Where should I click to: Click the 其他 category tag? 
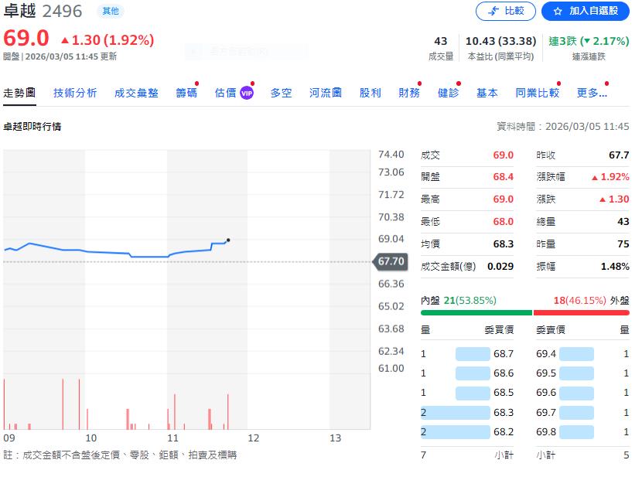(x=108, y=11)
